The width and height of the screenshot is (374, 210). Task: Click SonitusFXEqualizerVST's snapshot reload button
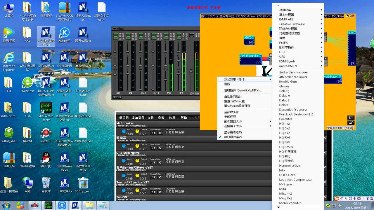click(x=160, y=192)
